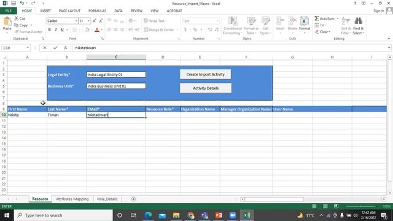Switch to FORMULAS tab

coord(97,11)
